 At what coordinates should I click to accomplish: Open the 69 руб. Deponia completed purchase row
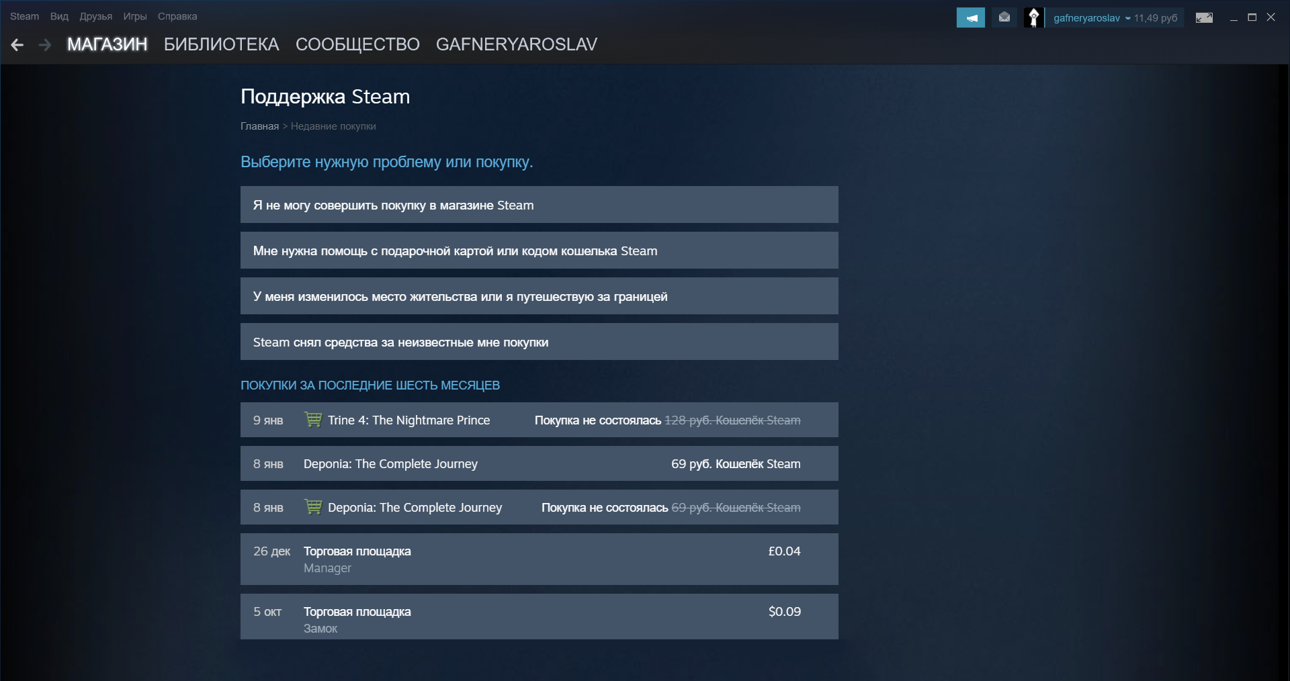540,463
